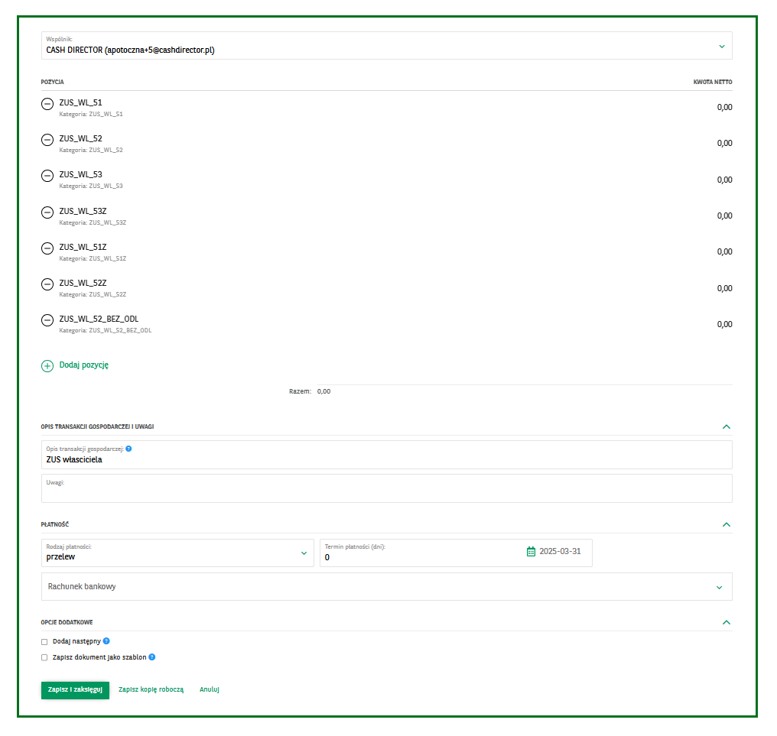
Task: Click the POZYCJA column header
Action: pyautogui.click(x=53, y=83)
